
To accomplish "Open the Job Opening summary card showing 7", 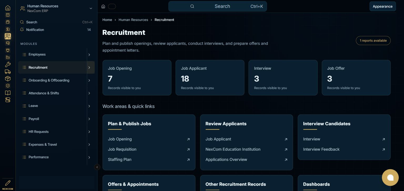I will (137, 78).
